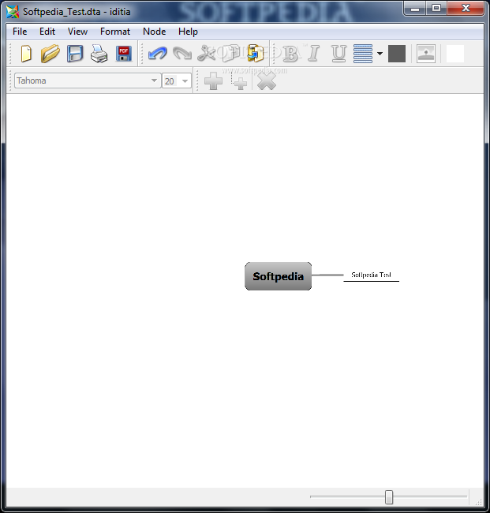Open a file using the folder icon
This screenshot has height=513, width=490.
tap(50, 54)
